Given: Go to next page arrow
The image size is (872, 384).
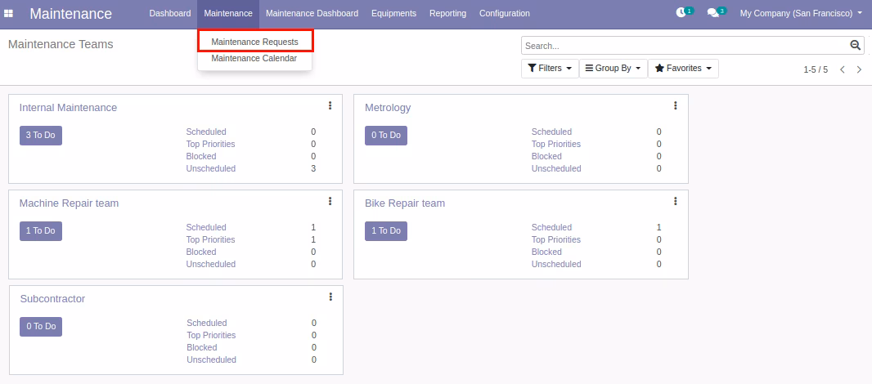Looking at the screenshot, I should 859,69.
